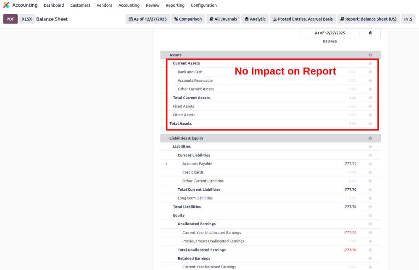Click the Odoo Accounting app logo

tap(6, 5)
